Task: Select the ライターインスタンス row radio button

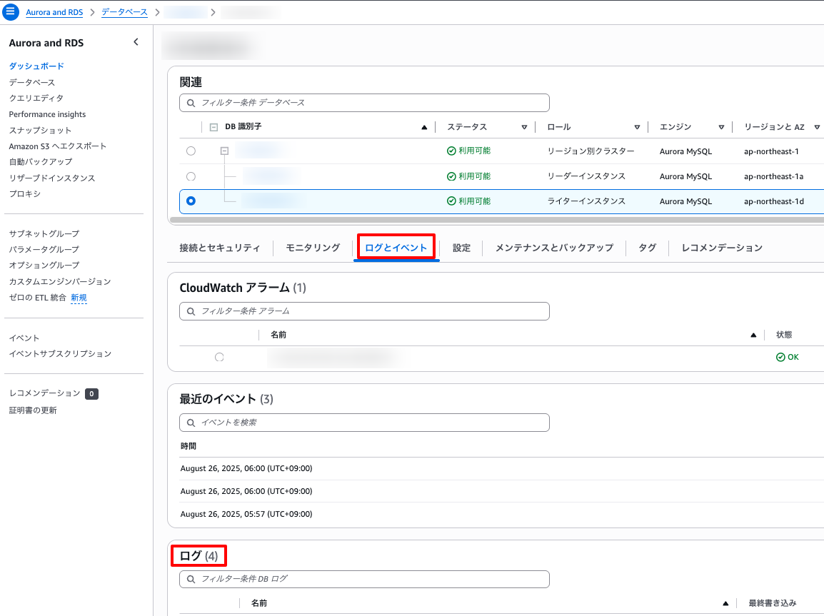Action: 191,201
